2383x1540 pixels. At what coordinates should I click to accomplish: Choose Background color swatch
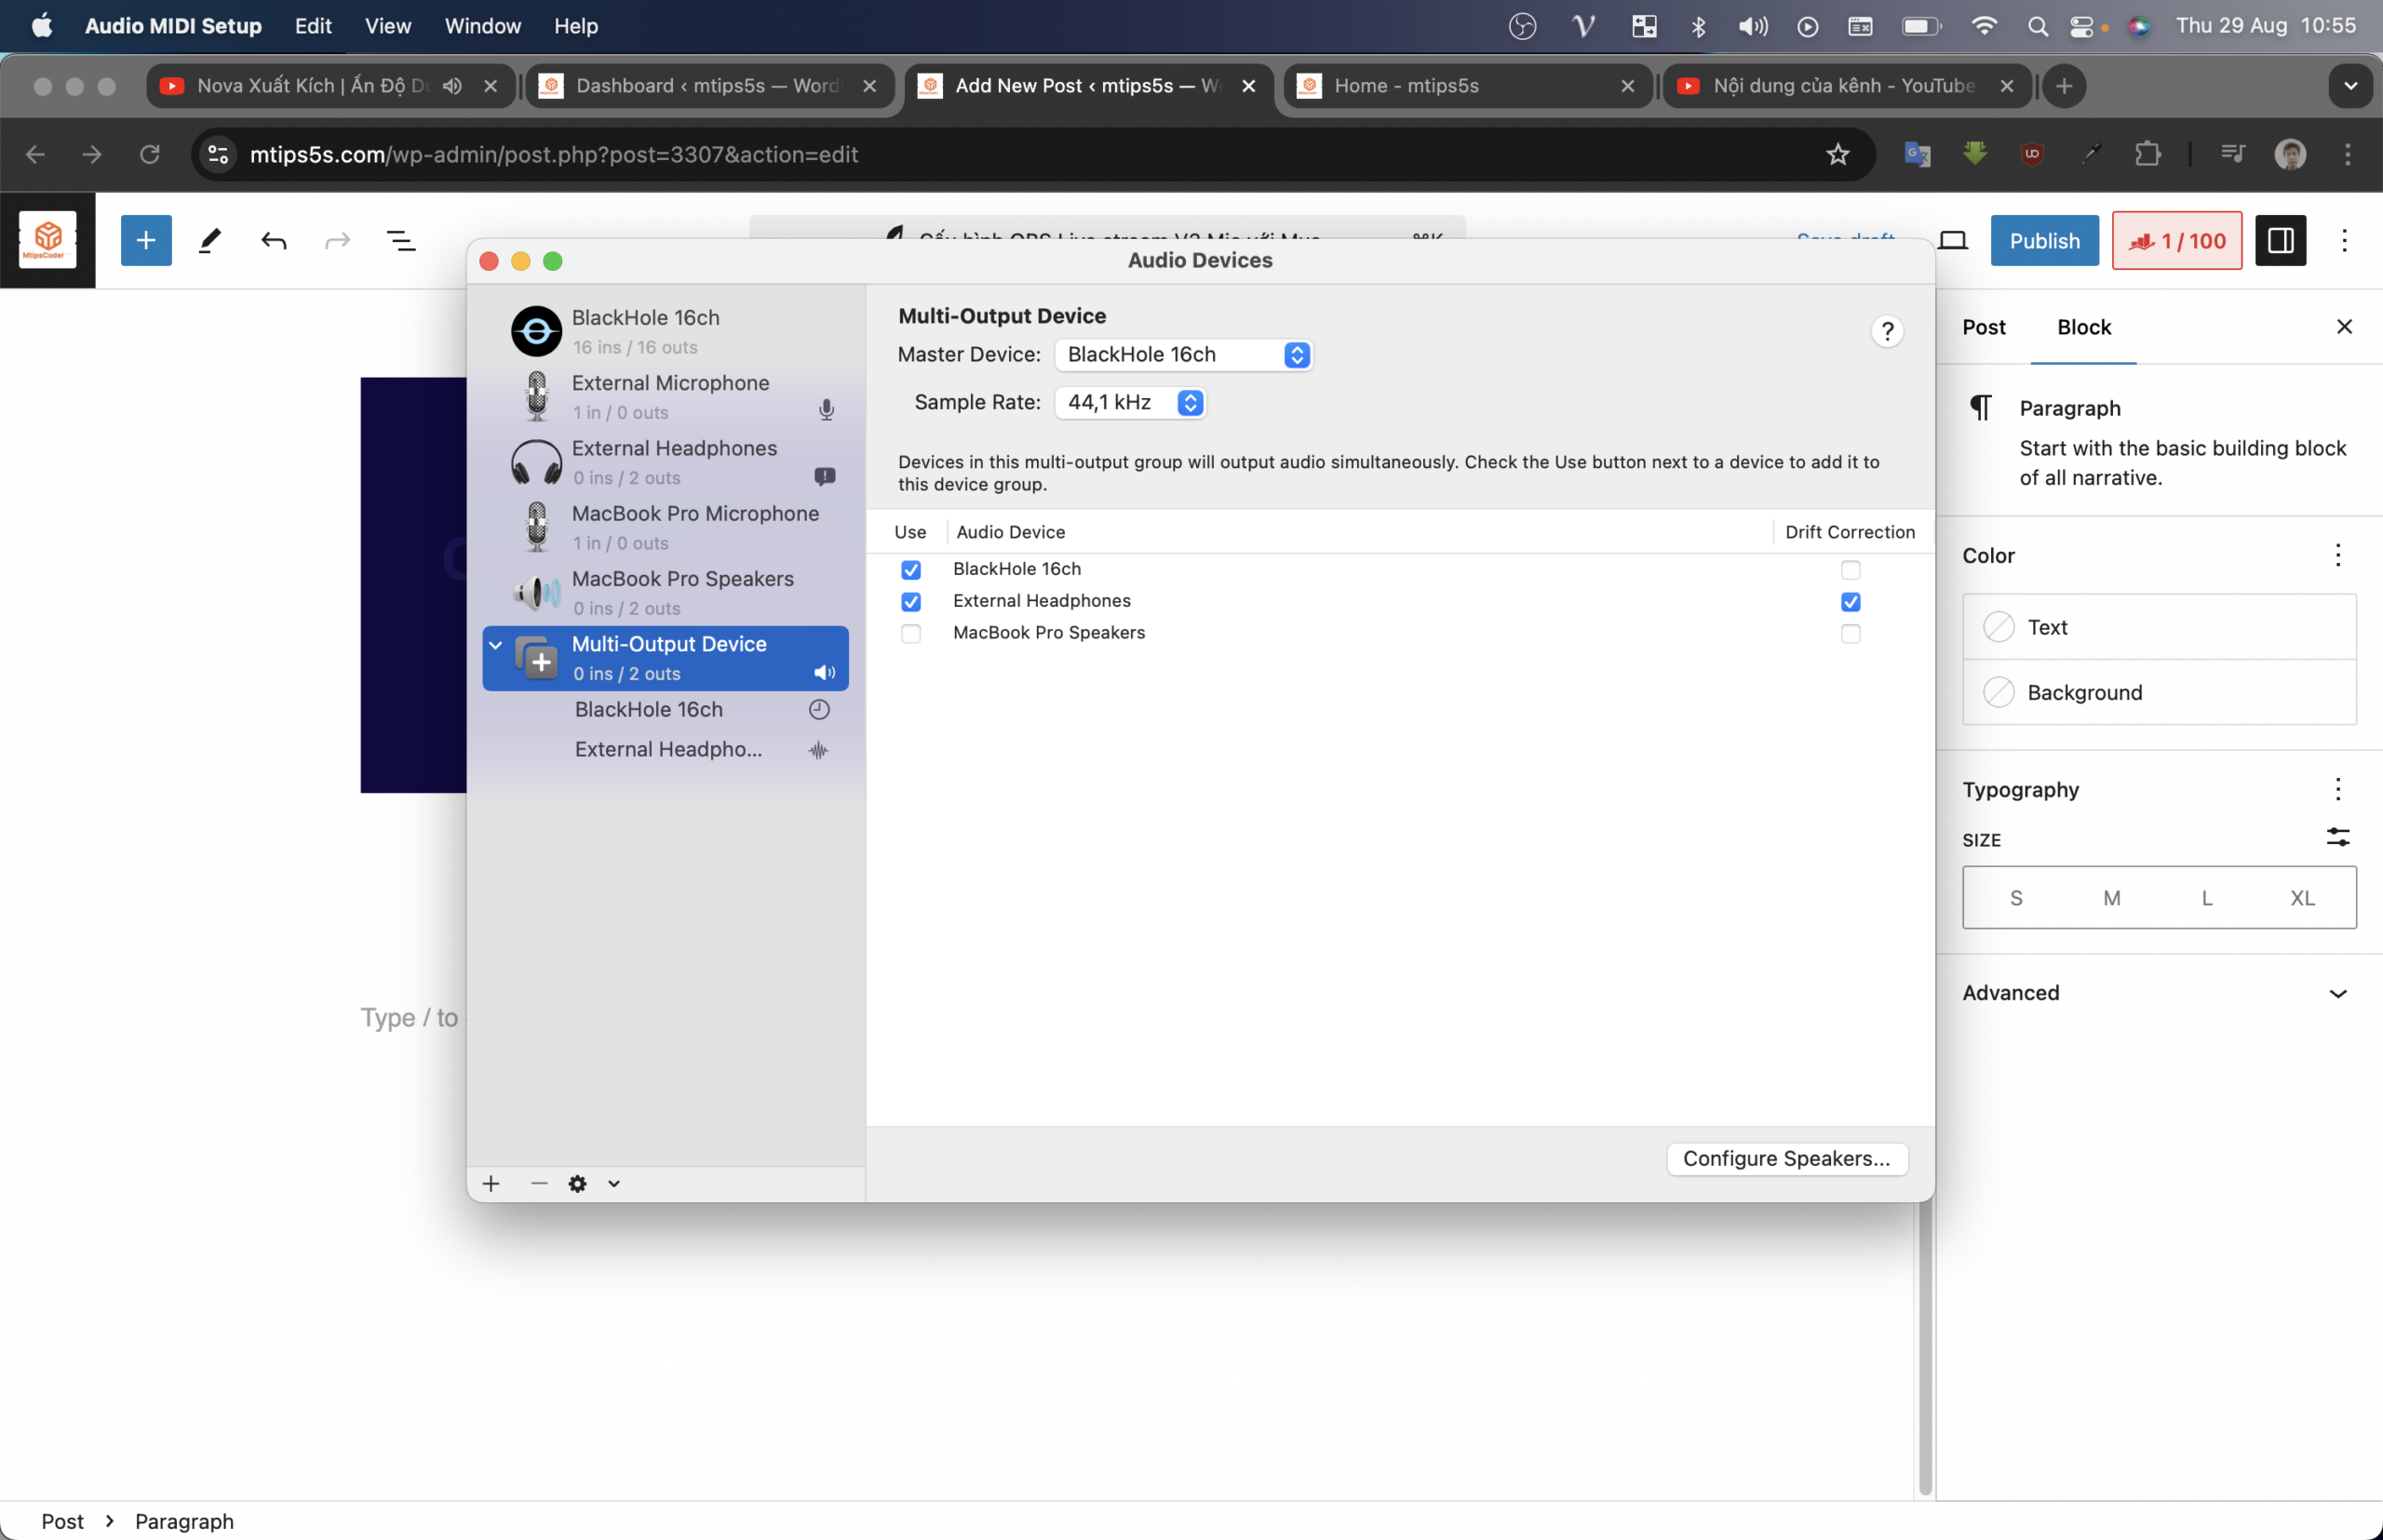coord(2159,692)
